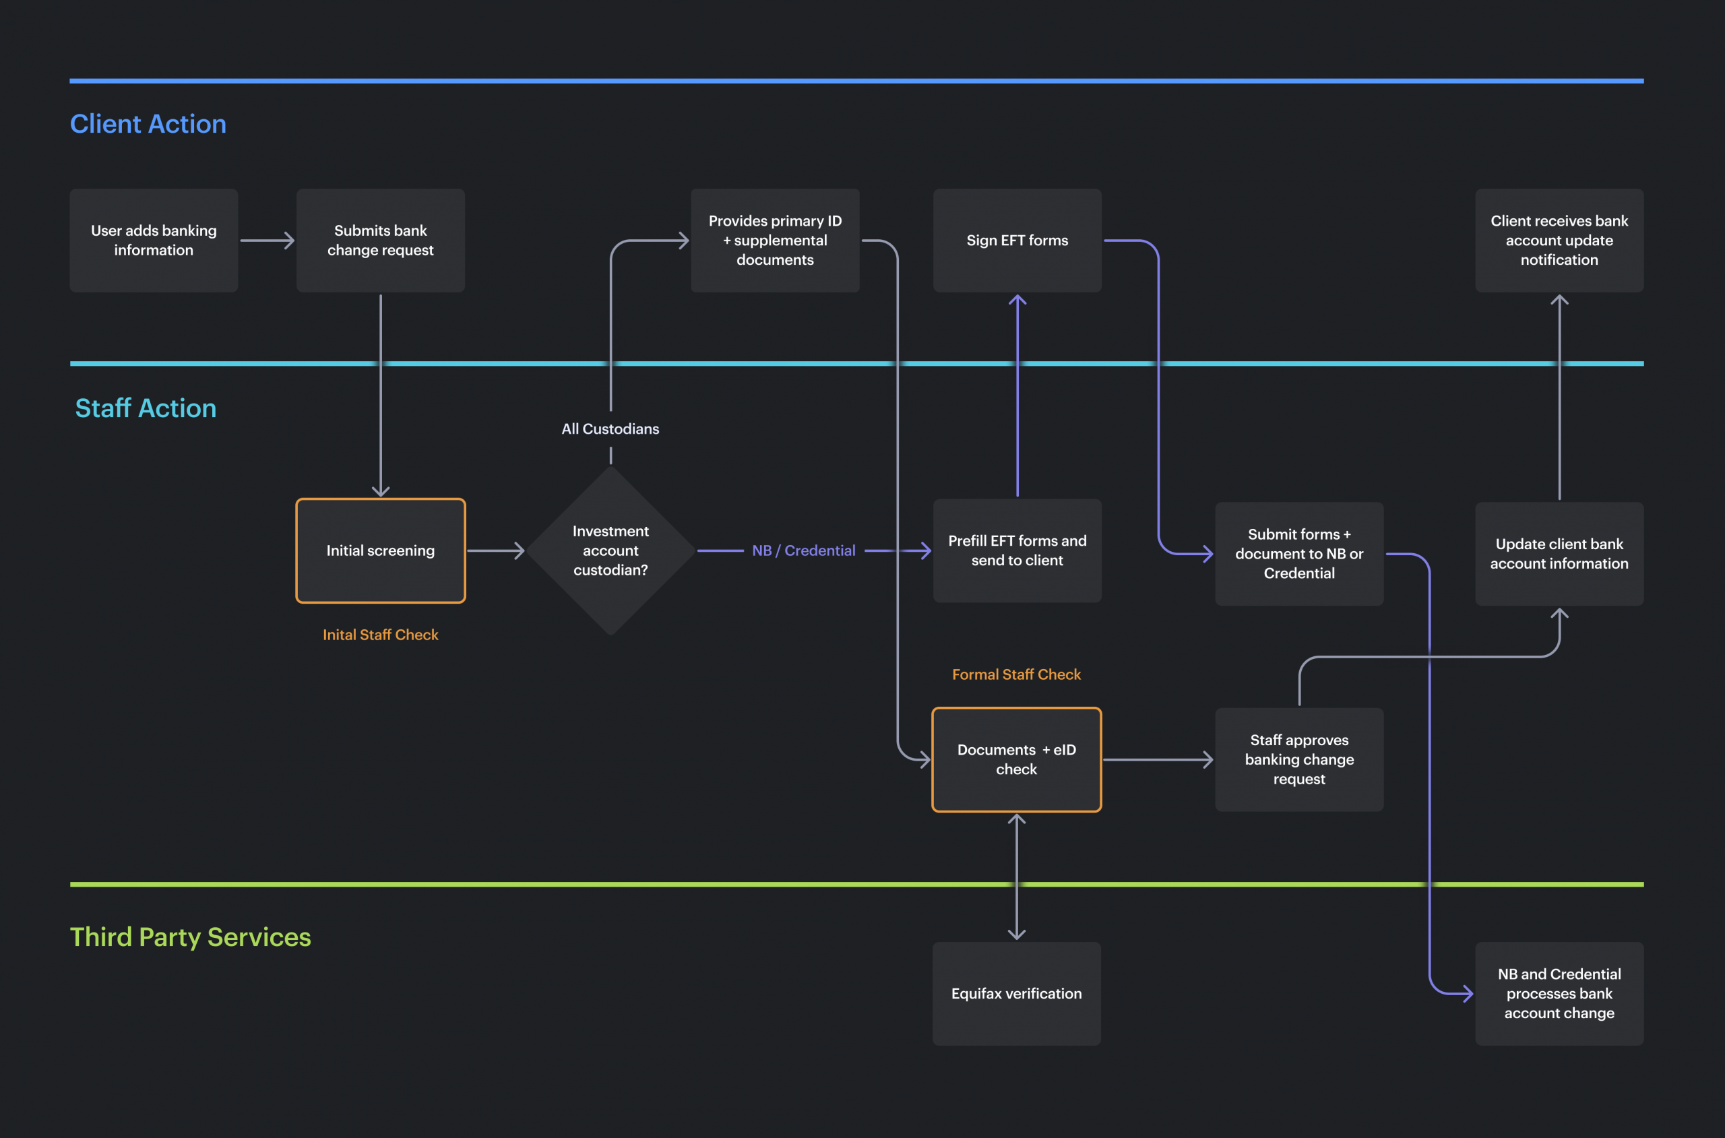Select the Update client bank account information box
The height and width of the screenshot is (1138, 1725).
tap(1559, 553)
